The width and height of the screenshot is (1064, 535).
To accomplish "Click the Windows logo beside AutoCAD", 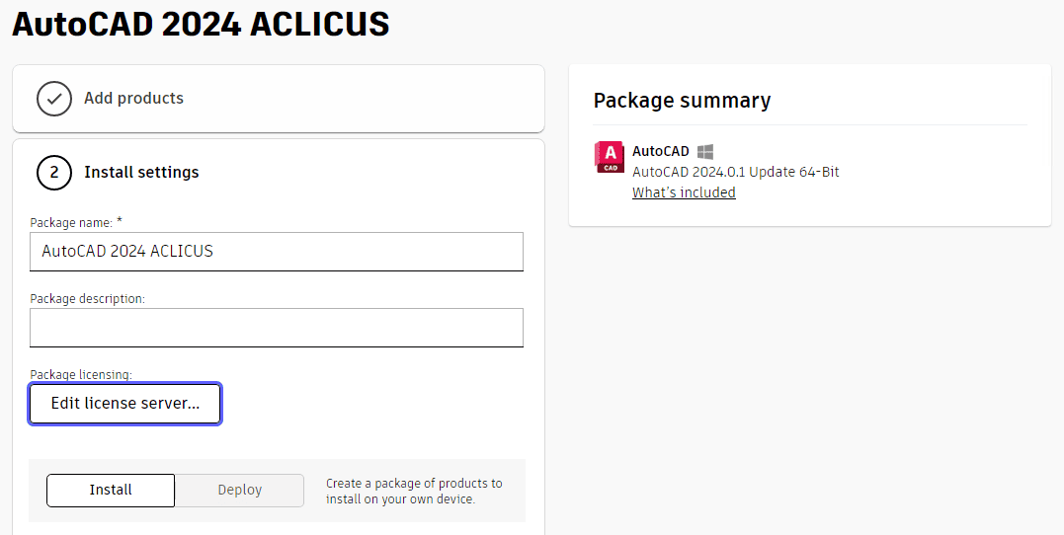I will 705,152.
